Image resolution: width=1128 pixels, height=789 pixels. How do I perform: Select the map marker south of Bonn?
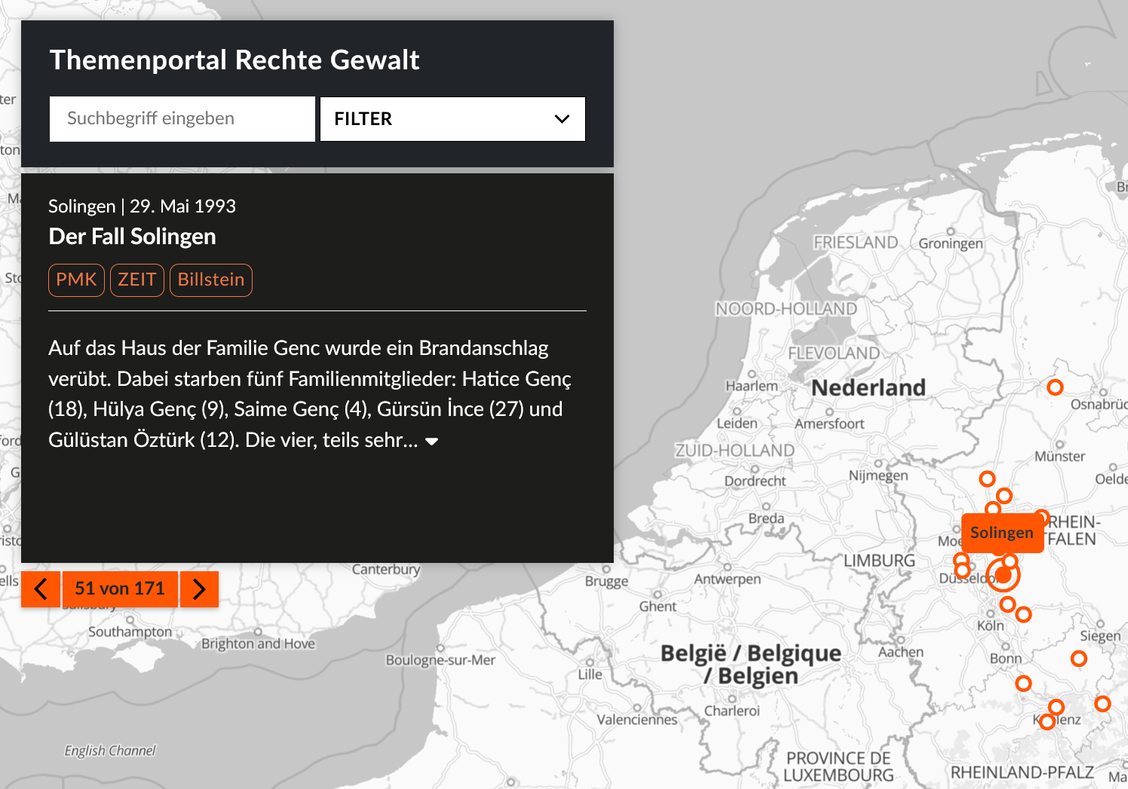pyautogui.click(x=1023, y=683)
